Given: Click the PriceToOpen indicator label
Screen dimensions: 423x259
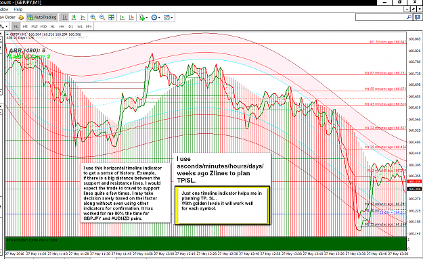Looking at the screenshot, I should click(x=32, y=240).
